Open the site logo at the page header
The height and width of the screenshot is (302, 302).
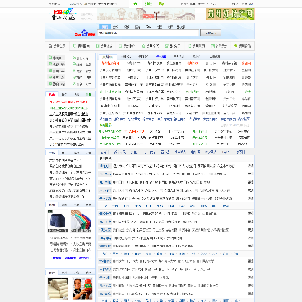62,14
